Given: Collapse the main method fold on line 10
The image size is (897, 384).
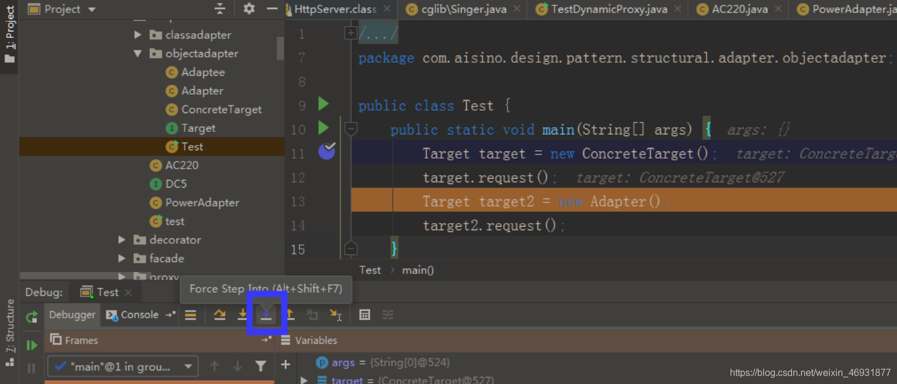Looking at the screenshot, I should (351, 128).
